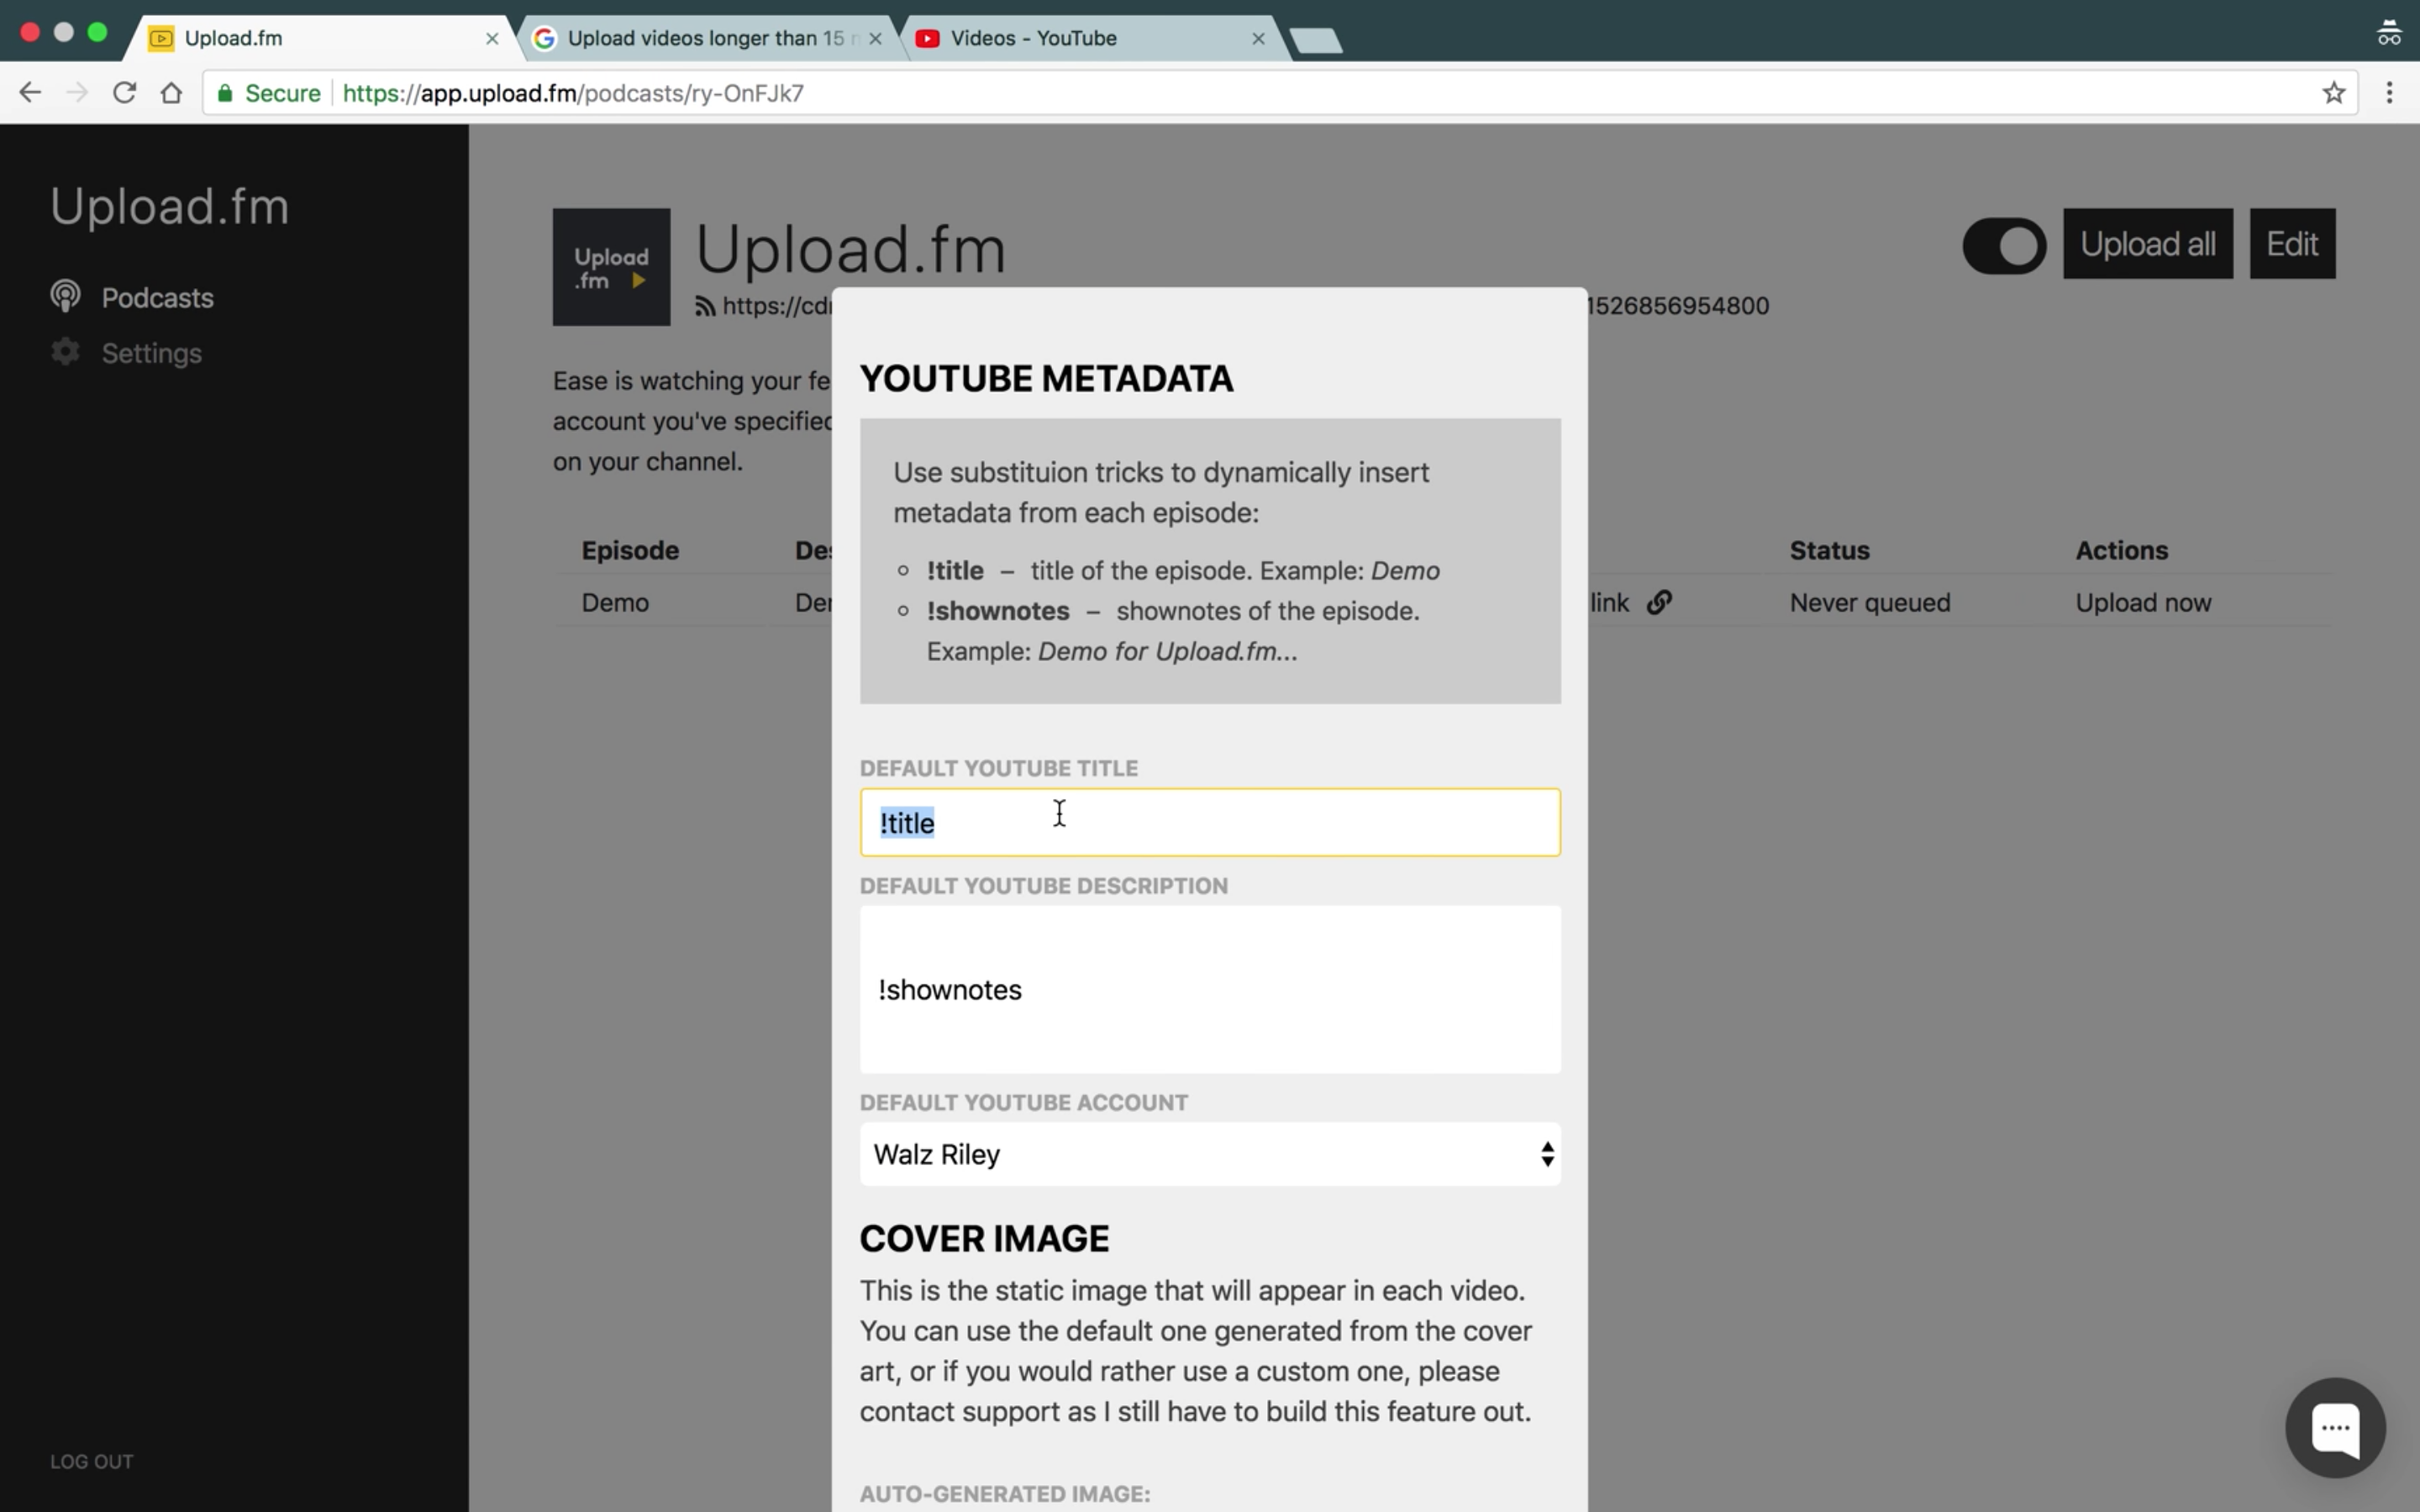Focus the Default YouTube Description textarea
The width and height of the screenshot is (2420, 1512).
[x=1209, y=989]
